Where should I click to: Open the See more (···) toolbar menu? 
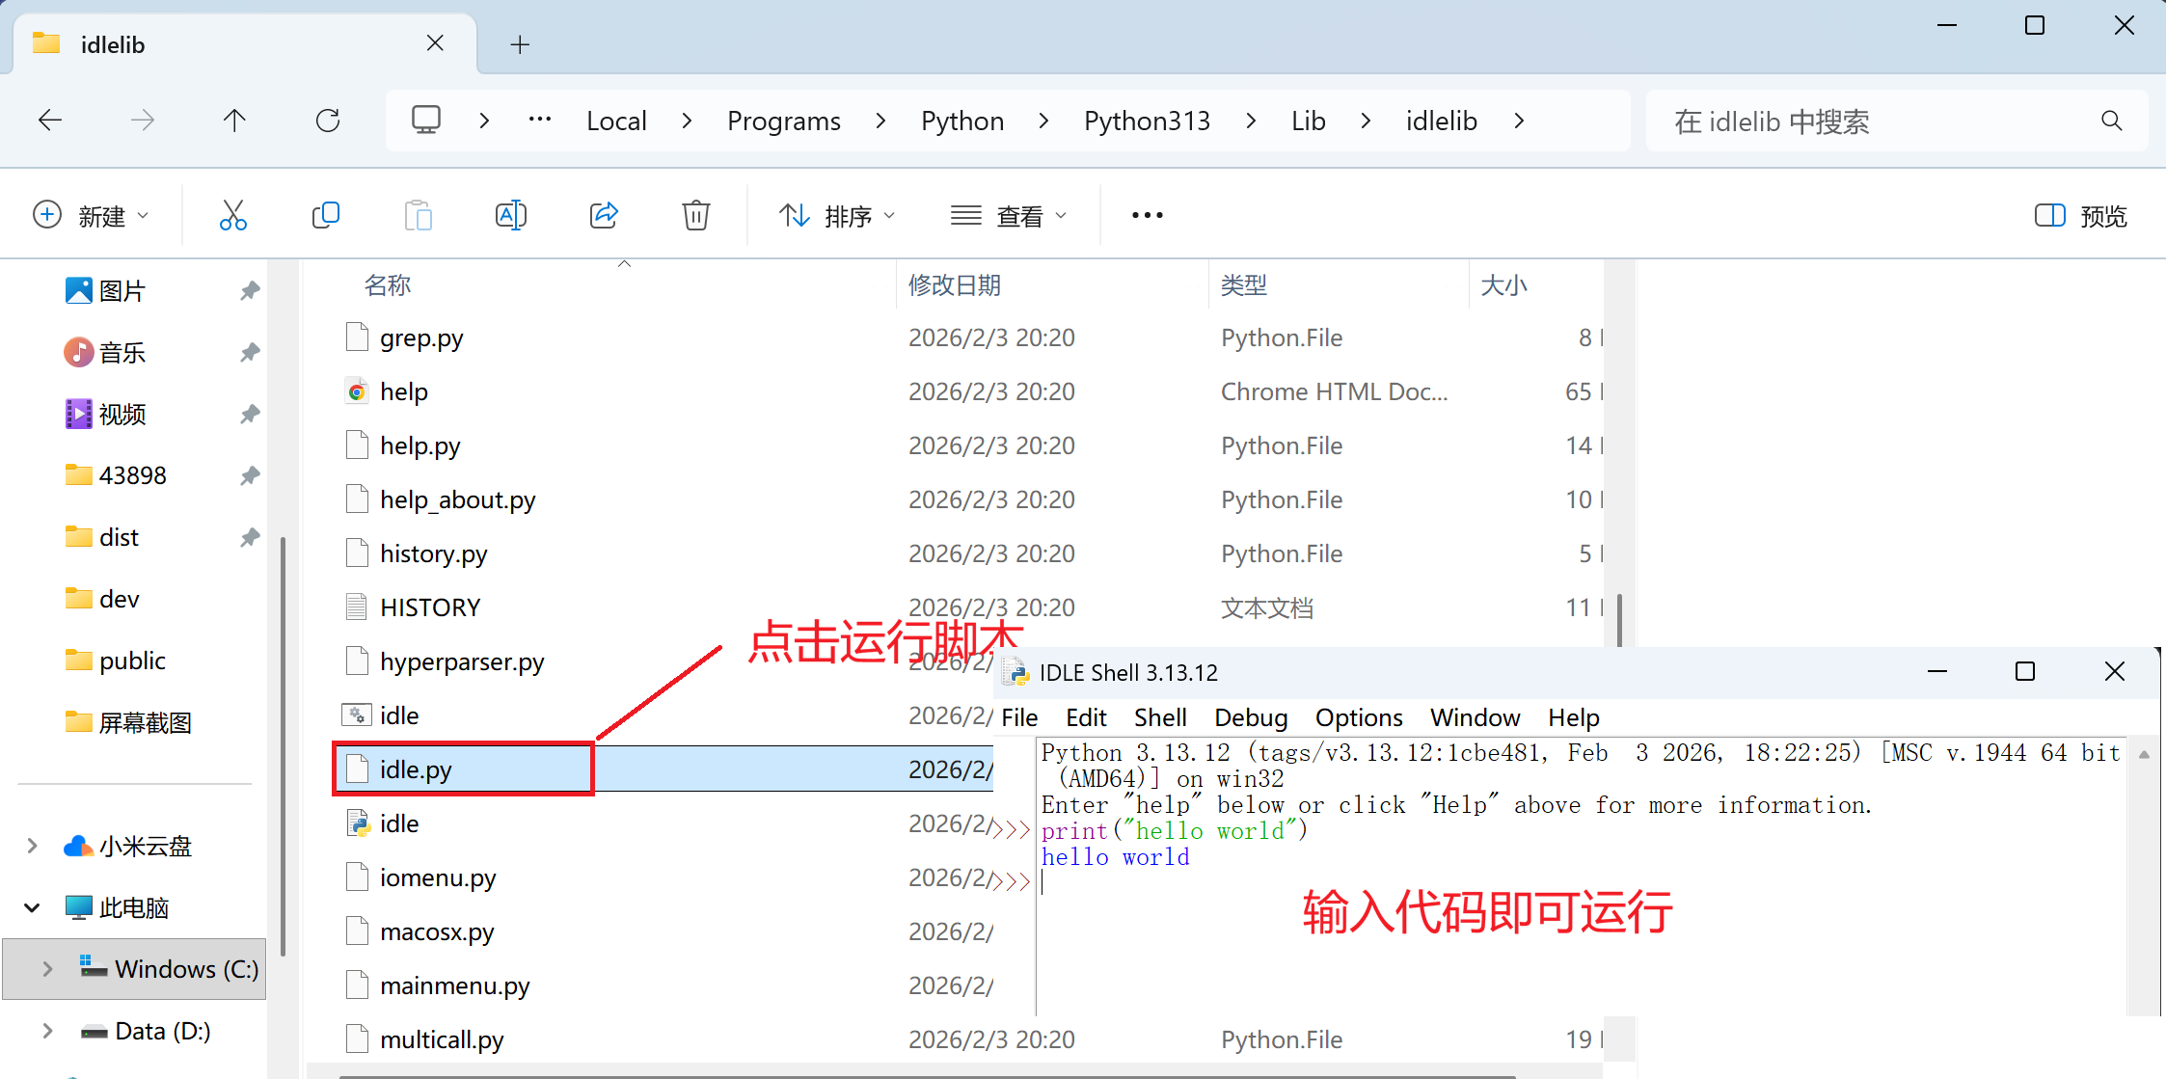click(x=1146, y=215)
